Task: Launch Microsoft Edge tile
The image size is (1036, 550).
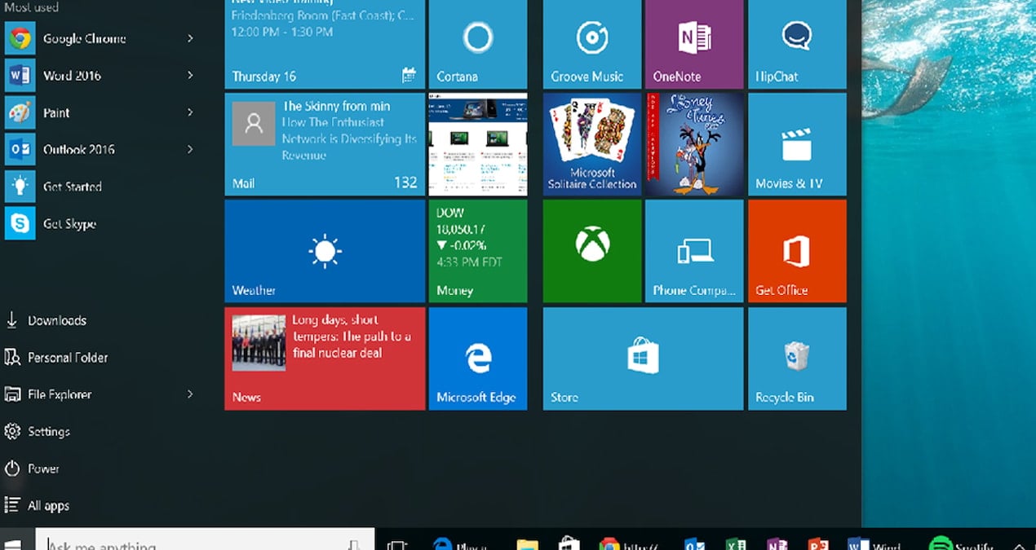Action: tap(477, 359)
